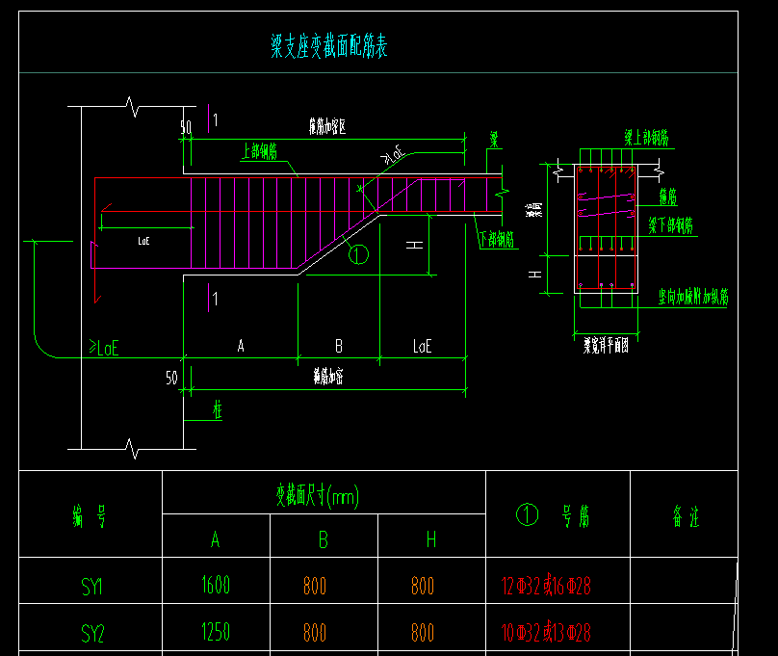The height and width of the screenshot is (656, 778).
Task: Select the 柱 label near the column
Action: 218,410
